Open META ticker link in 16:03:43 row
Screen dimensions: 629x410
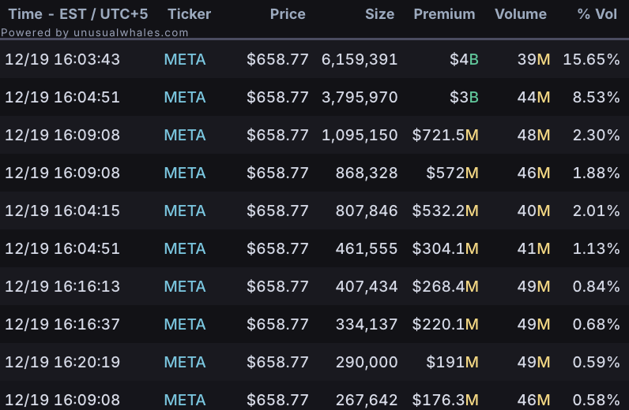185,59
